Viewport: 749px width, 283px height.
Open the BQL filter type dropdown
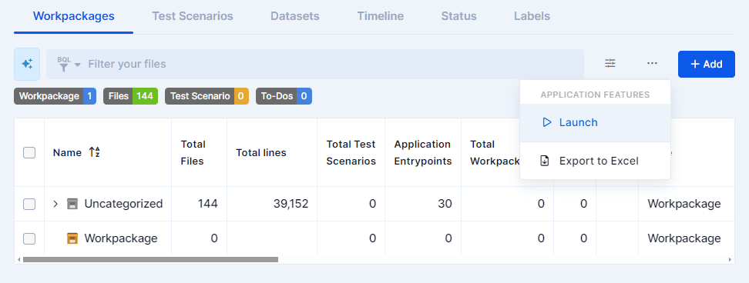point(69,65)
